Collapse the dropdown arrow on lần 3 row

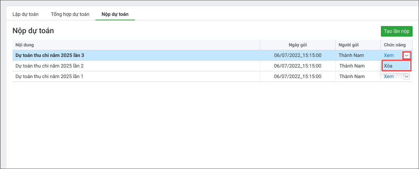[x=407, y=55]
